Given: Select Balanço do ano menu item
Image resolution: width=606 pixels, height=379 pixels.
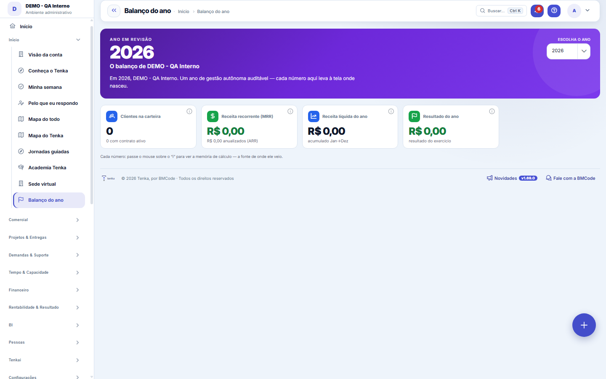Looking at the screenshot, I should click(x=49, y=200).
